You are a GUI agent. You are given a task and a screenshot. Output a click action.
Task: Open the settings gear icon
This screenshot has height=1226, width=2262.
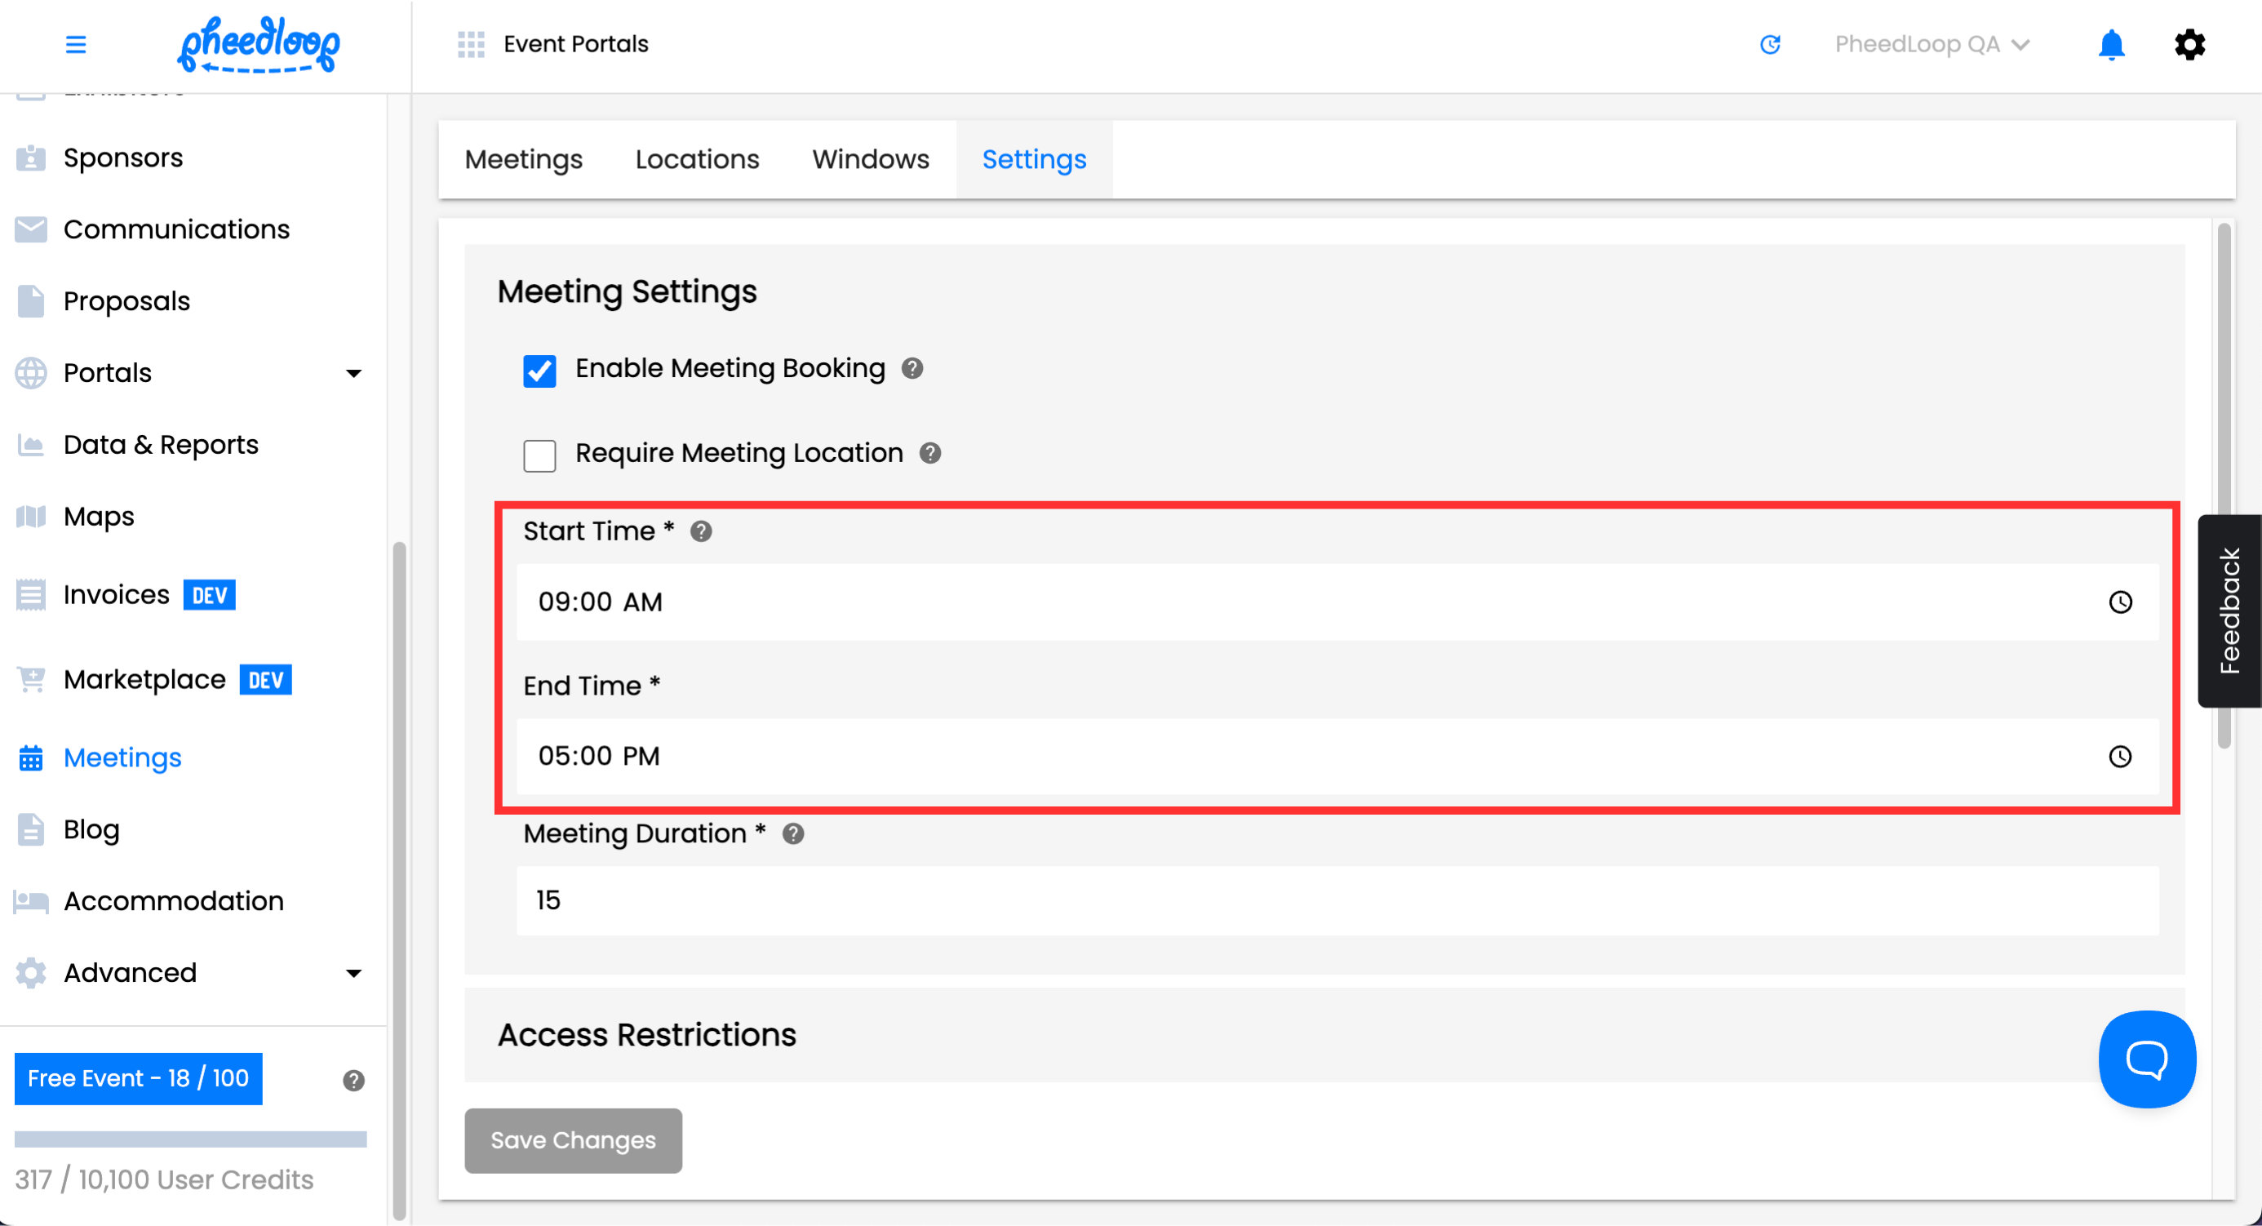pos(2189,44)
